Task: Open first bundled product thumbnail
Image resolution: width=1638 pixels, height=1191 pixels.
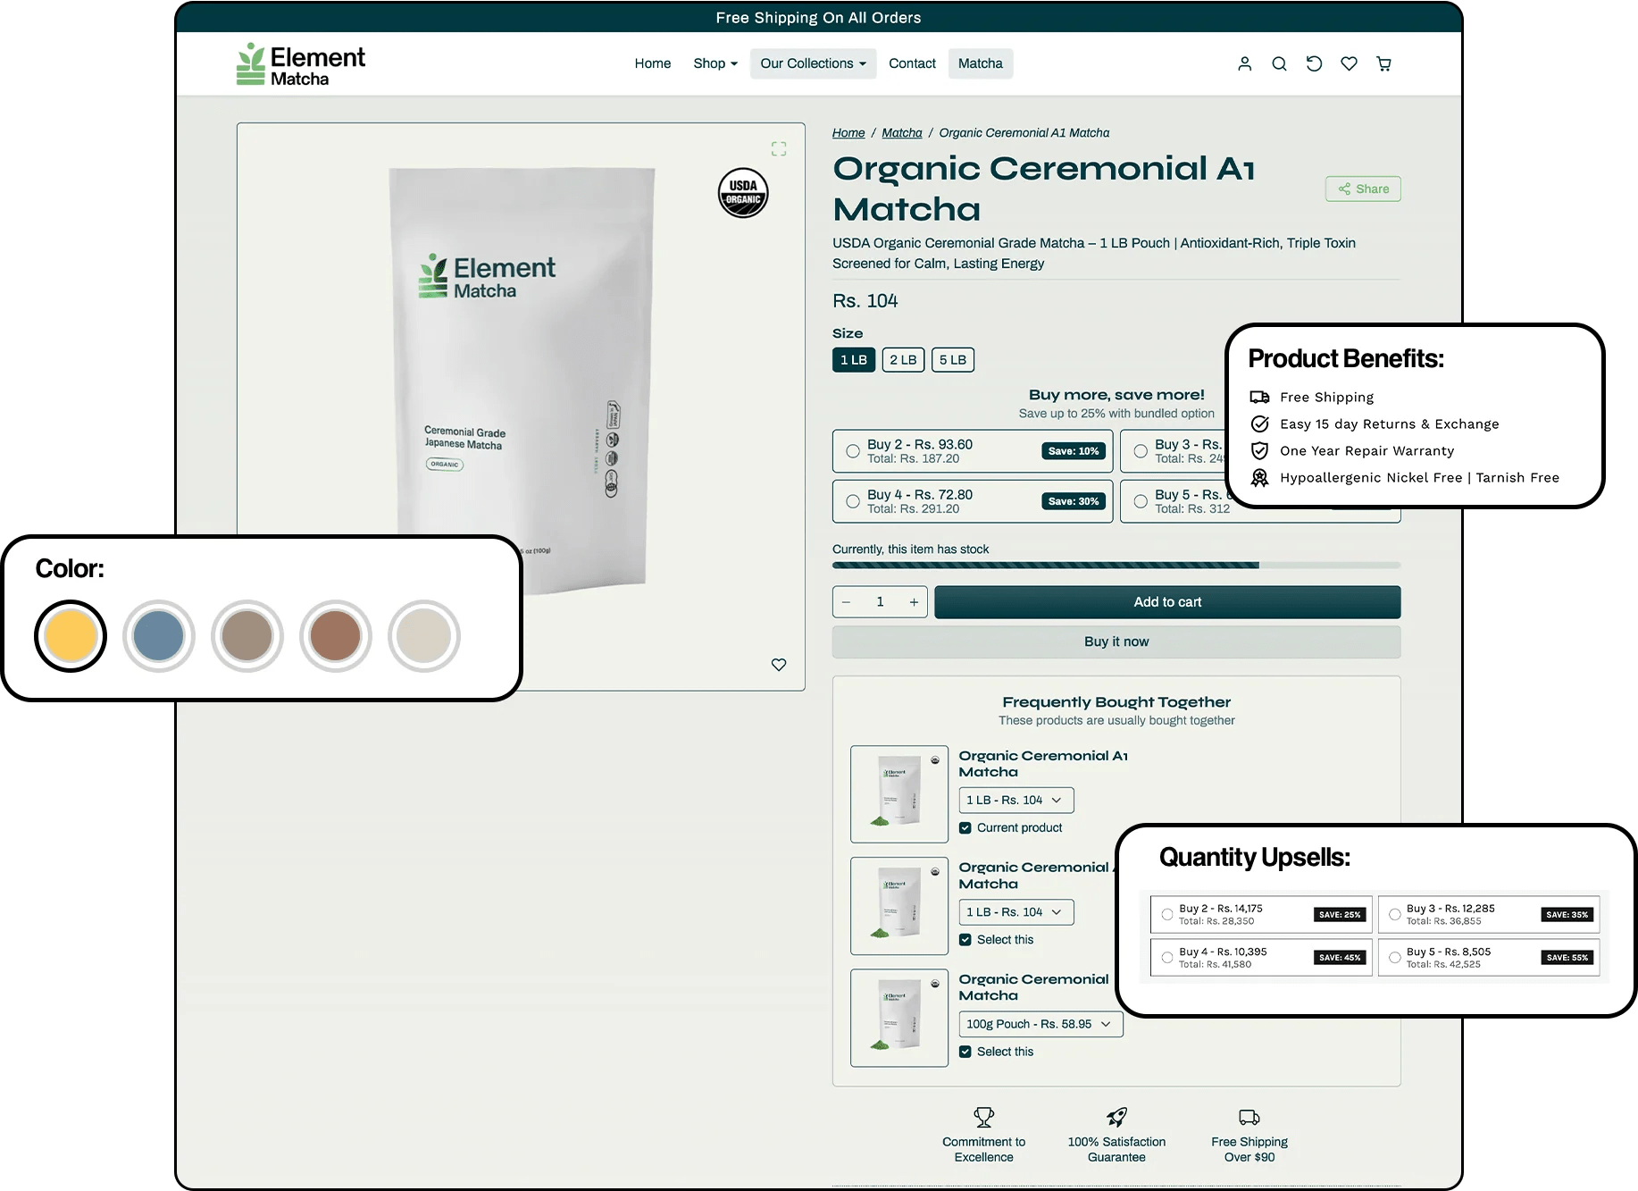Action: (899, 794)
